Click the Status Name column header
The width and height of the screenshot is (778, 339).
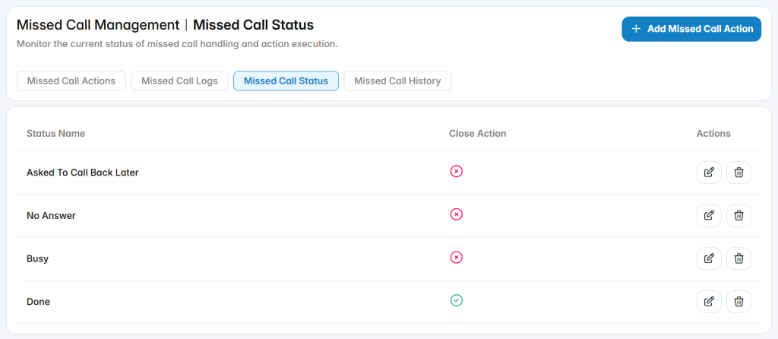coord(55,134)
